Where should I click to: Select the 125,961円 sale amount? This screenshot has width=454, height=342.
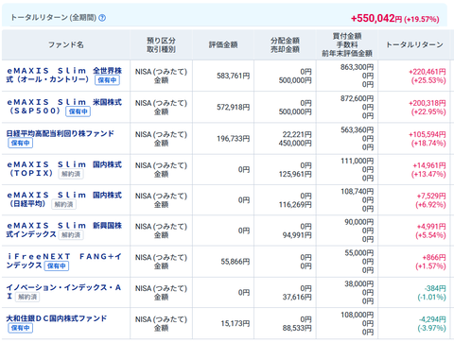[x=295, y=174]
